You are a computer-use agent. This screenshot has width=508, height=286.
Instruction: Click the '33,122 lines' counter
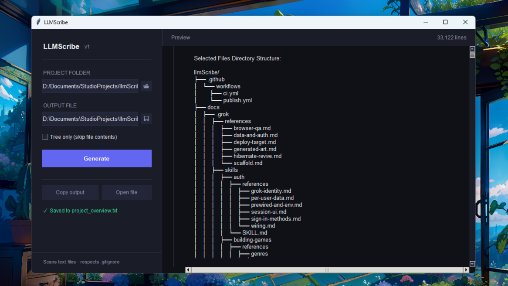pyautogui.click(x=452, y=37)
